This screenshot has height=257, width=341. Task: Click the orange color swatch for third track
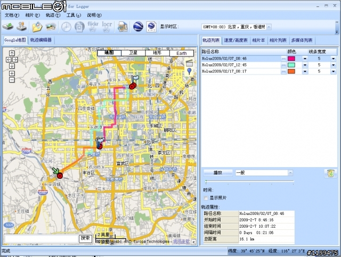pos(291,71)
